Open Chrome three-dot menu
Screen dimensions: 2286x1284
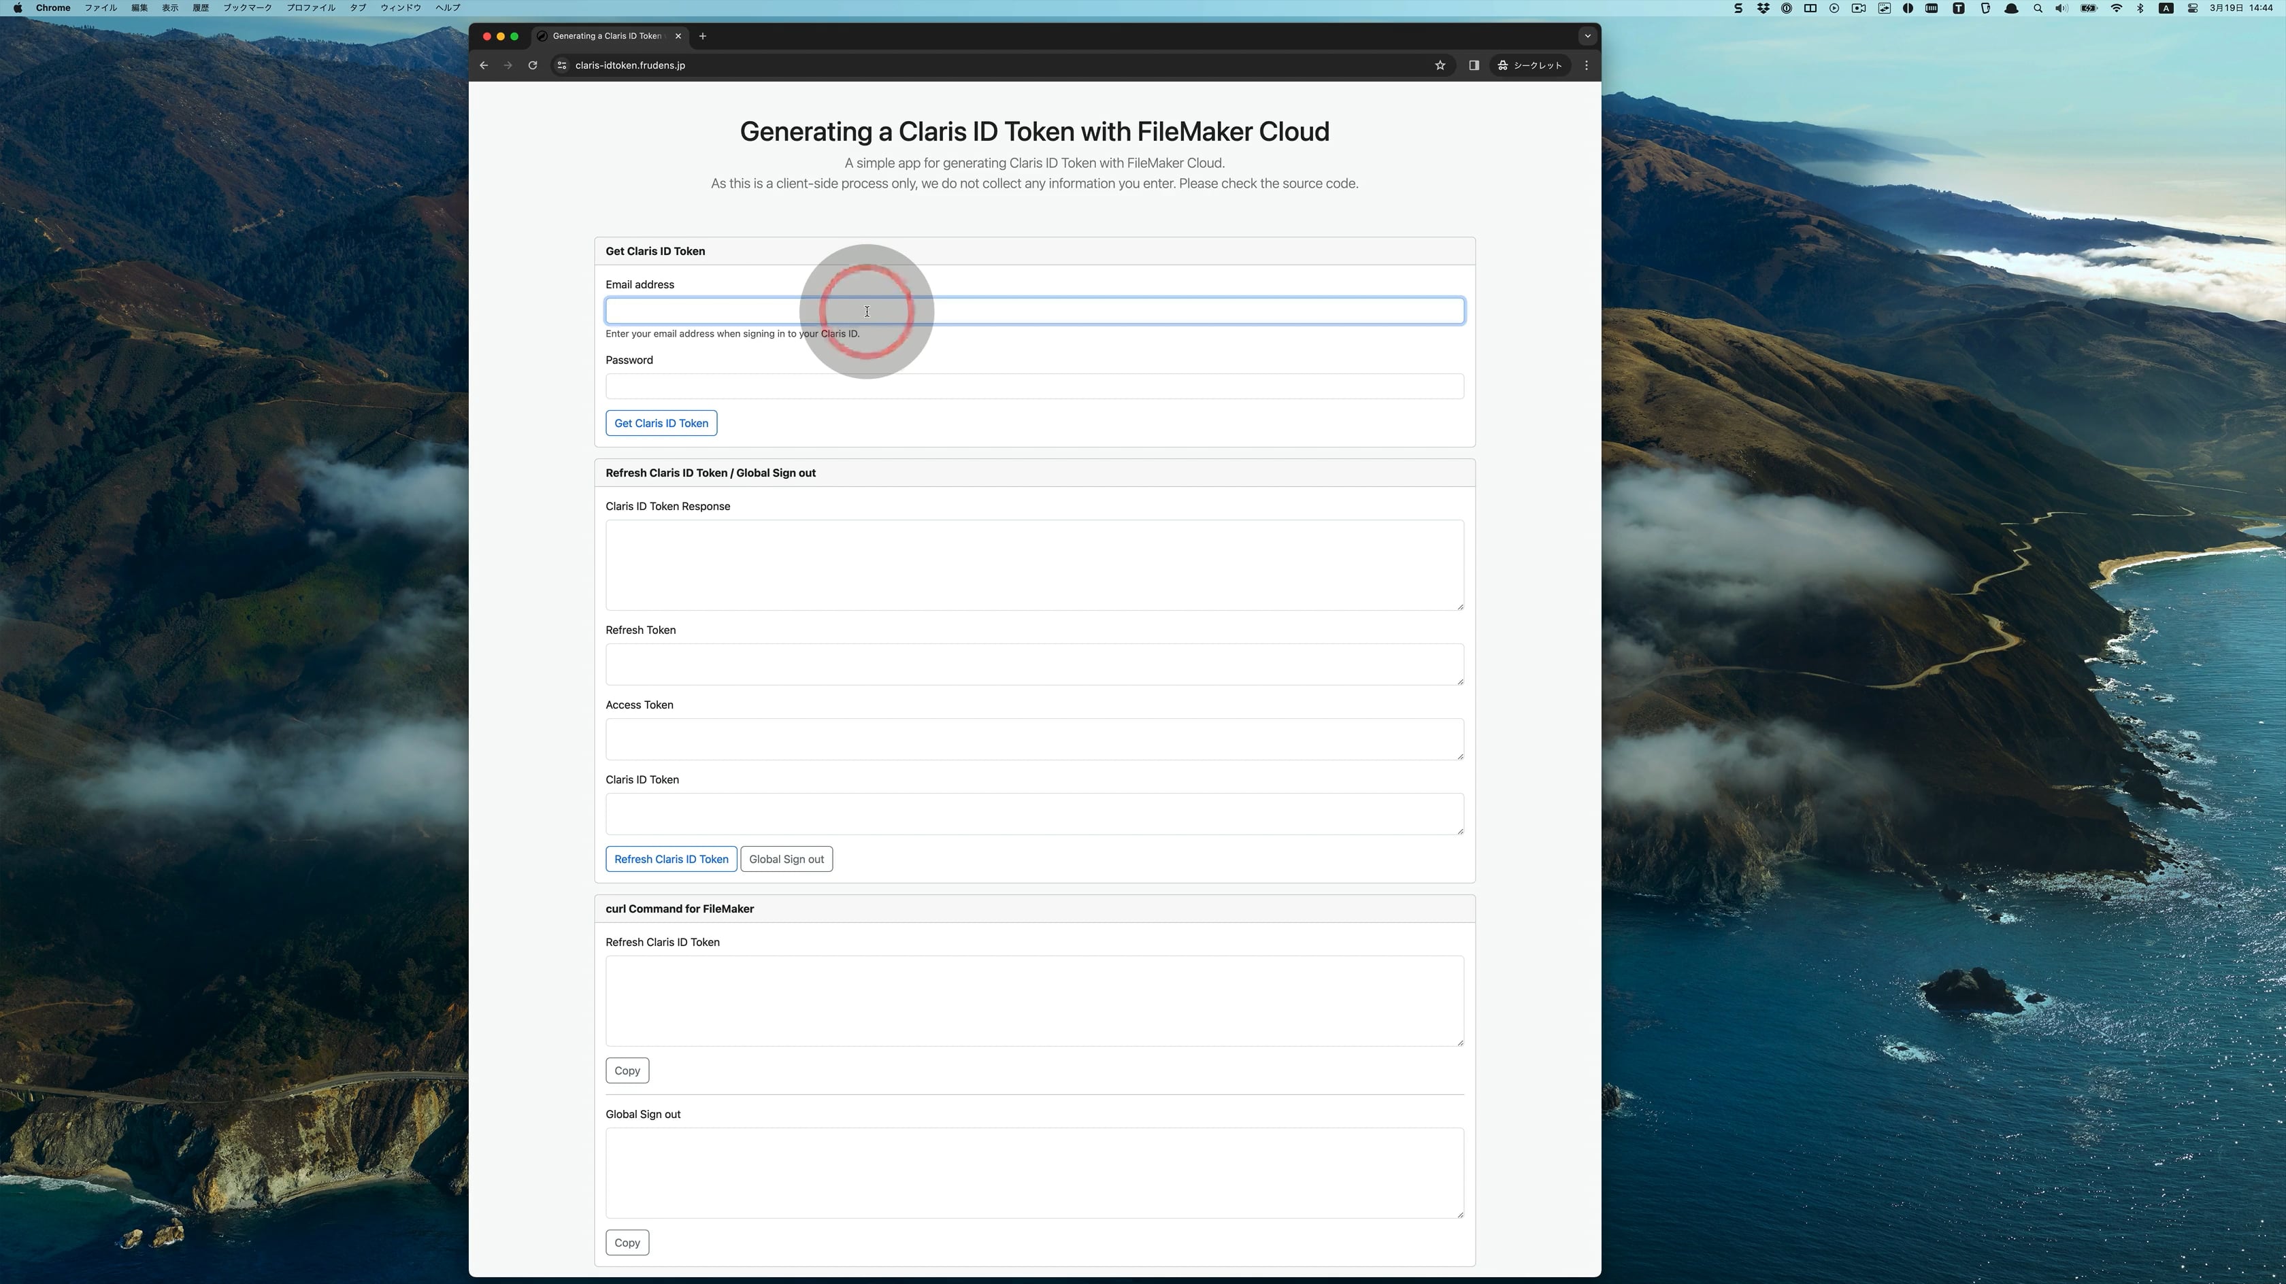[1586, 65]
